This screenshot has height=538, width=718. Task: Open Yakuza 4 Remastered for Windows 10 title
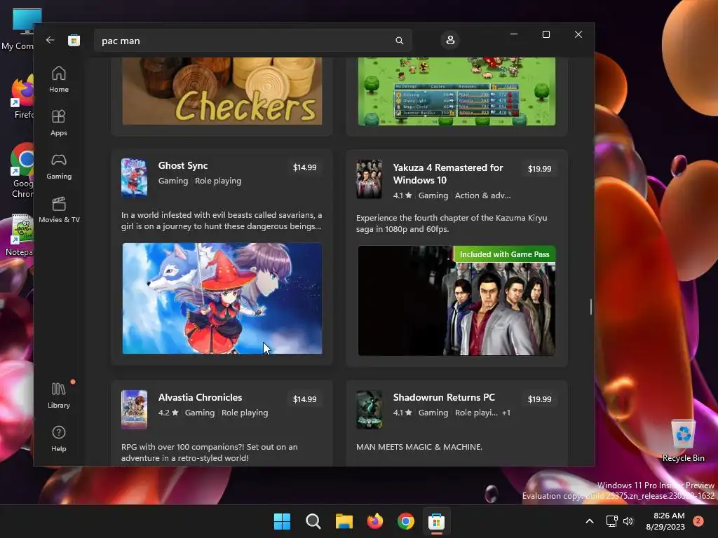click(x=448, y=174)
